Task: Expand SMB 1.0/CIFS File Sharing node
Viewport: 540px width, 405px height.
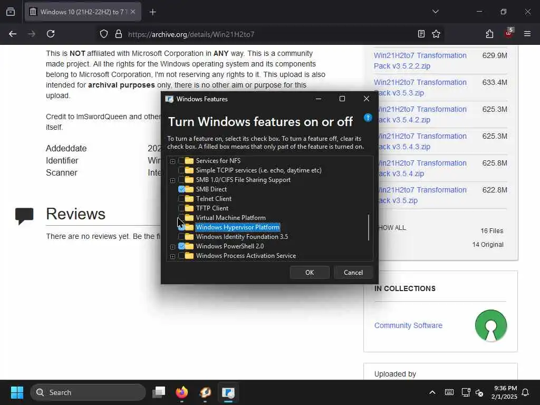Action: (x=172, y=180)
